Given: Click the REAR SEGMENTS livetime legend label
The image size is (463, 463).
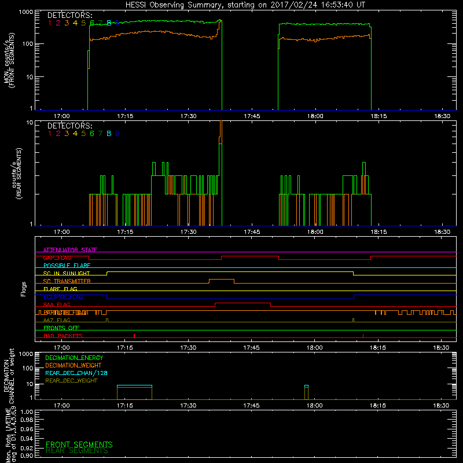Looking at the screenshot, I should point(77,451).
